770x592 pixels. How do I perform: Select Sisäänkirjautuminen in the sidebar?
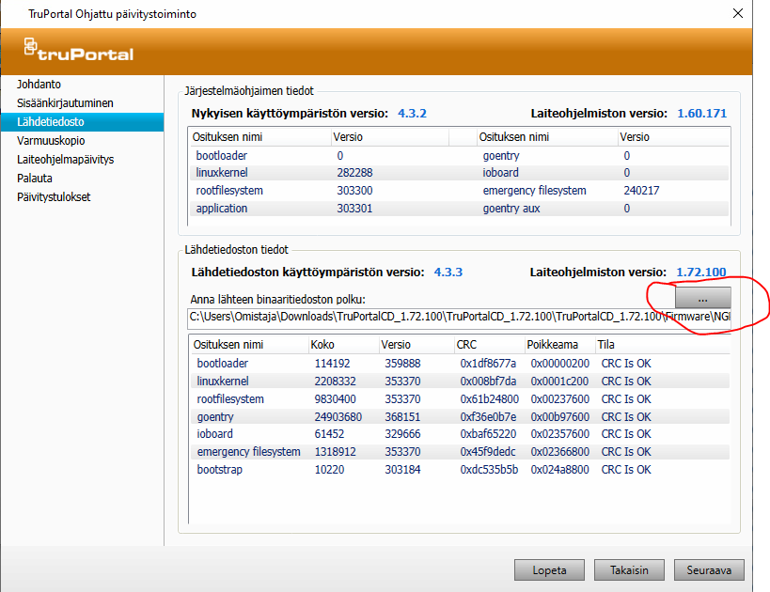[64, 103]
